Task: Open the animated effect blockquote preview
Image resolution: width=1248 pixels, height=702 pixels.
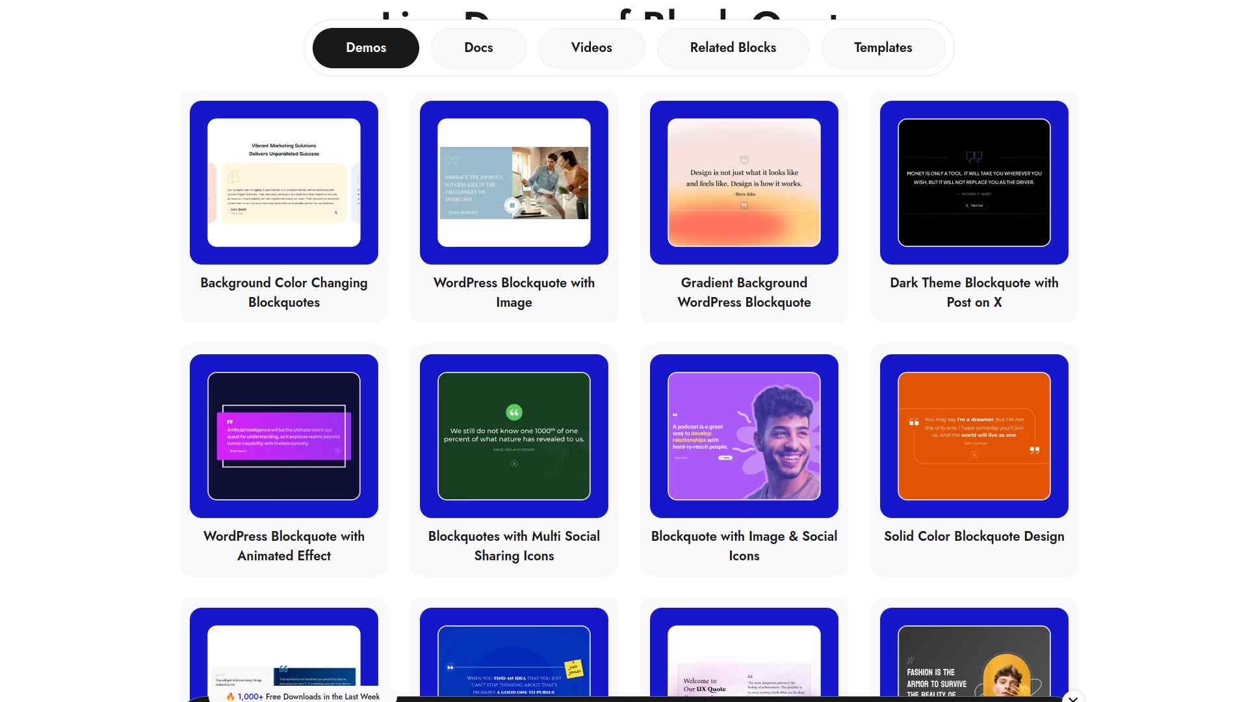Action: click(x=284, y=436)
